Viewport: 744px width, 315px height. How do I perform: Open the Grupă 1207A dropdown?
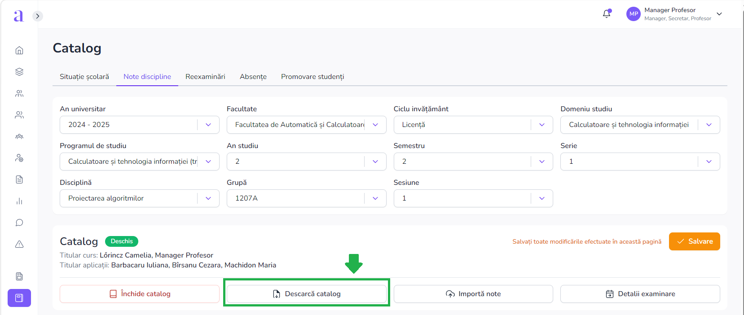point(306,198)
